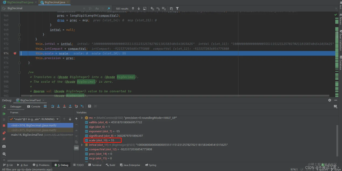Screen dimensions: 342x171
Task: Step Into with the blue down arrow
Action: [x=59, y=106]
